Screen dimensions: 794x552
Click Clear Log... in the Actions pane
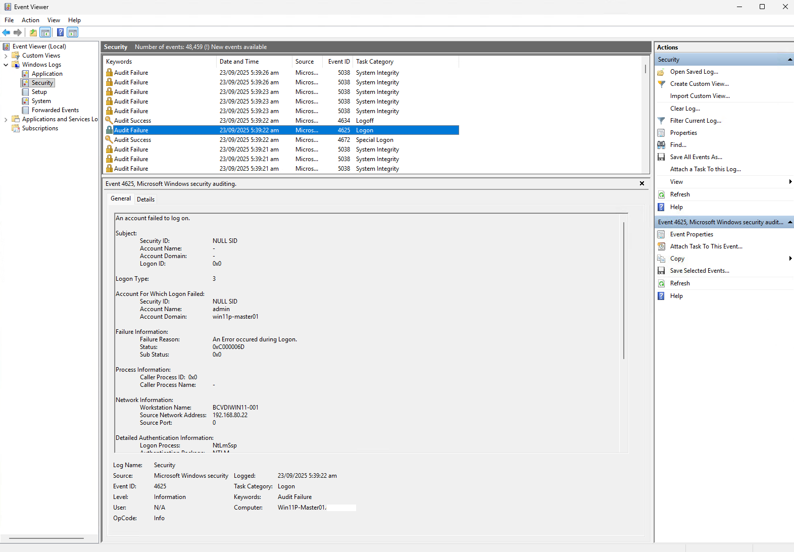(x=685, y=109)
